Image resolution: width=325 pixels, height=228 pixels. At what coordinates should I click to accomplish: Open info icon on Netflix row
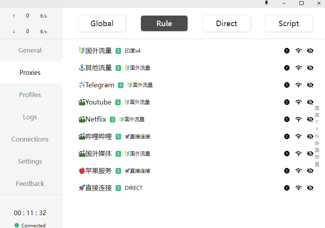pos(287,119)
